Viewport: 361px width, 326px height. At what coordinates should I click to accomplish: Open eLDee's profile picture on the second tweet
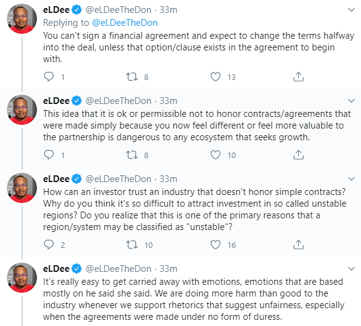click(x=22, y=109)
